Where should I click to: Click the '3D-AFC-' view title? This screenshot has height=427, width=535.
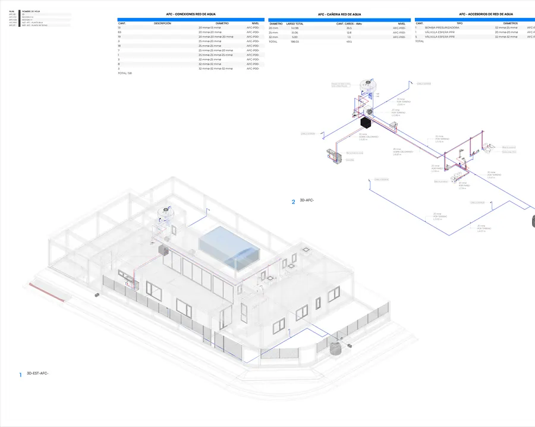pyautogui.click(x=307, y=200)
